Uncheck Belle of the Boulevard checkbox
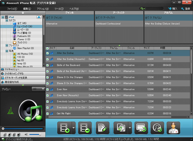The height and width of the screenshot is (141, 193). (x=47, y=65)
